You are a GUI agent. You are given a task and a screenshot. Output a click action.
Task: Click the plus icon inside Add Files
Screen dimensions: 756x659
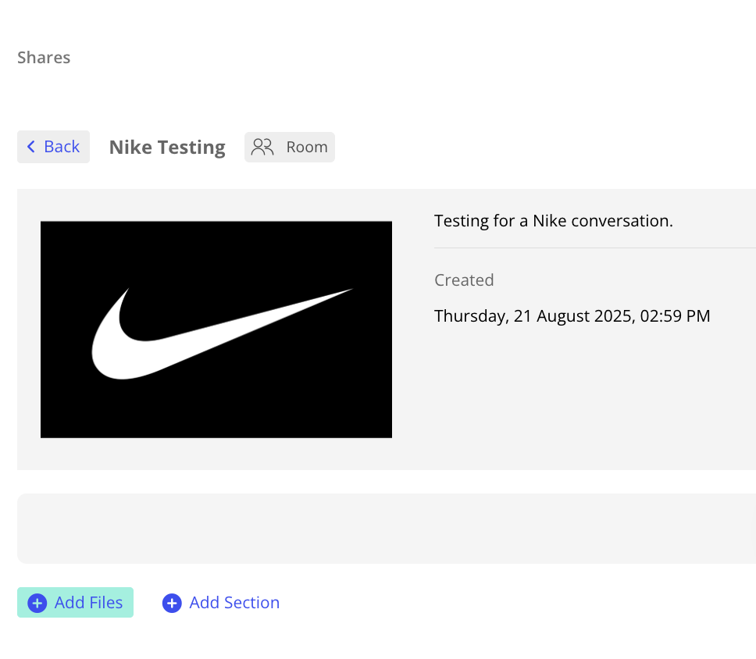point(37,603)
